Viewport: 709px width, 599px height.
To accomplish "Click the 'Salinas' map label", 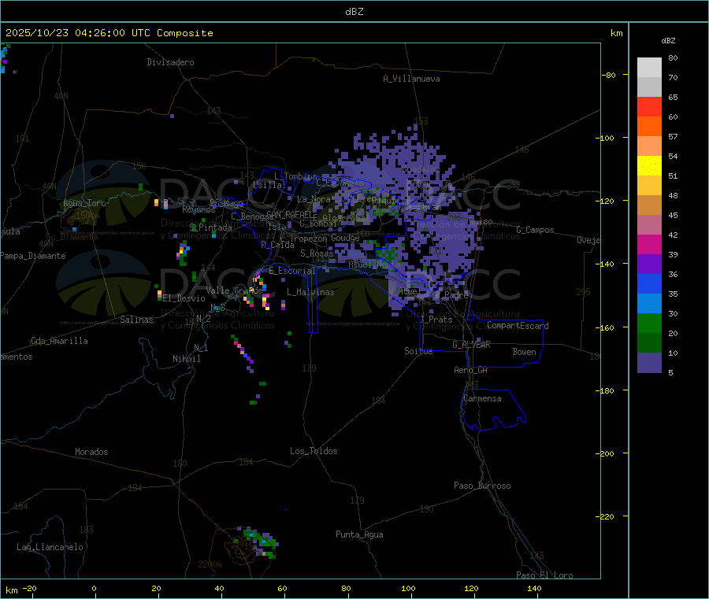I will pos(136,320).
